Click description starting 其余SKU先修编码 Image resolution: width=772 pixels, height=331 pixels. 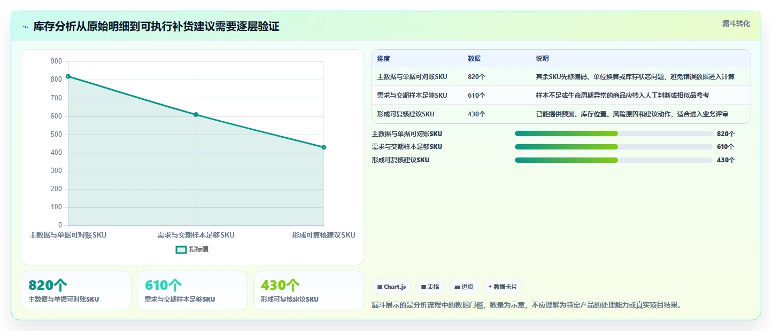635,77
